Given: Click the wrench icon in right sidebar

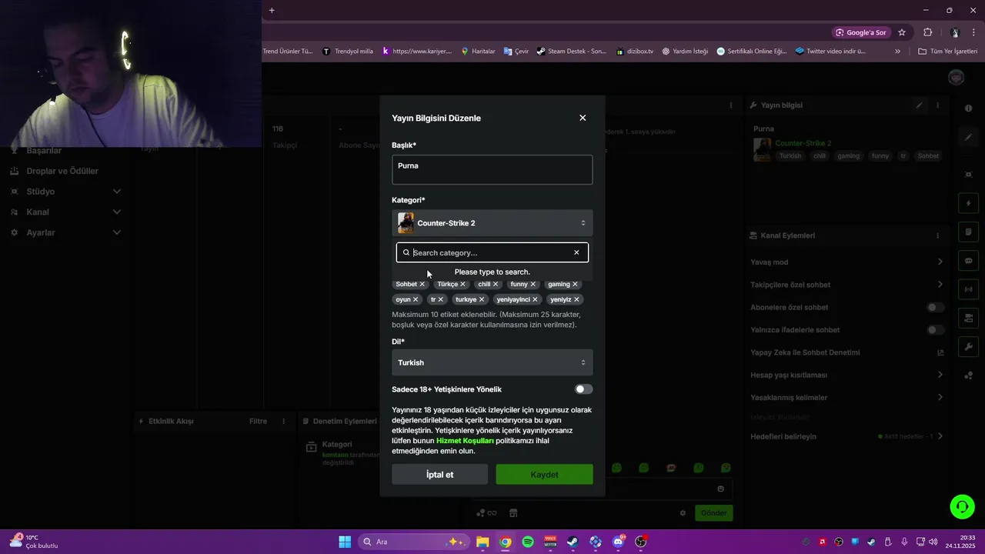Looking at the screenshot, I should click(969, 347).
